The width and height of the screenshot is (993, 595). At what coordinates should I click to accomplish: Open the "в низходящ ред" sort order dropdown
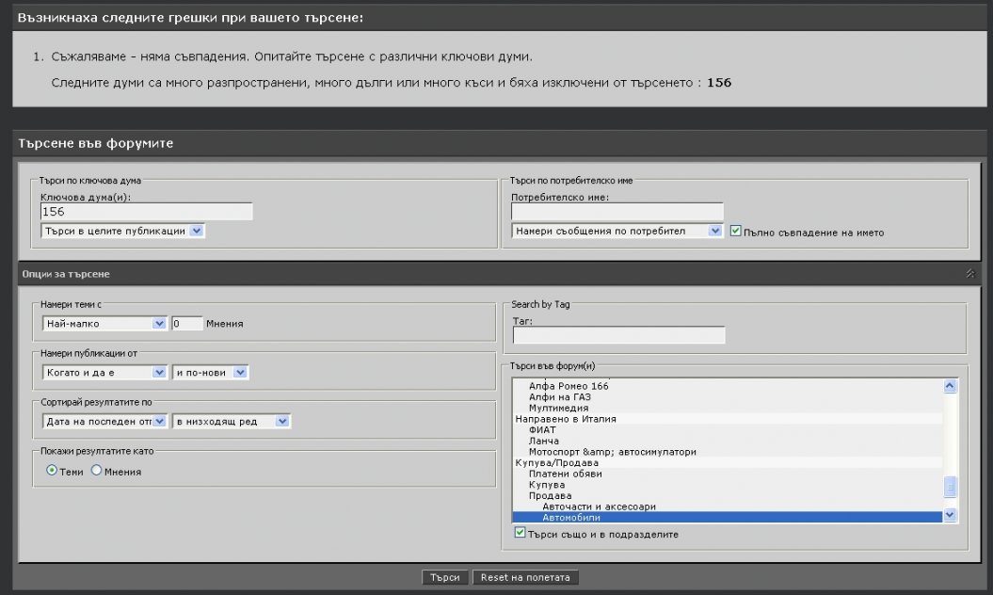pyautogui.click(x=232, y=422)
